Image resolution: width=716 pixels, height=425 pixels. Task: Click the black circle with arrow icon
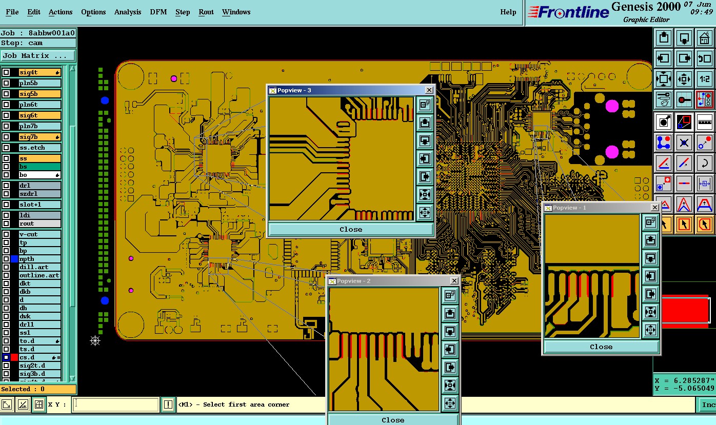[x=664, y=122]
